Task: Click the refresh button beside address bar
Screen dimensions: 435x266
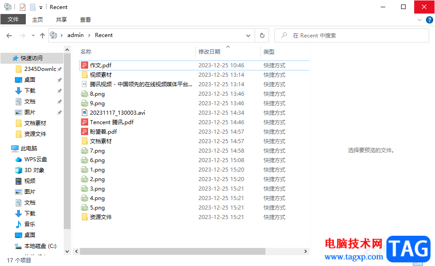Action: pyautogui.click(x=262, y=36)
